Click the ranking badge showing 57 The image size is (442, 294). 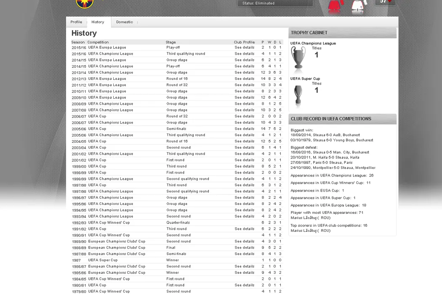(x=385, y=2)
